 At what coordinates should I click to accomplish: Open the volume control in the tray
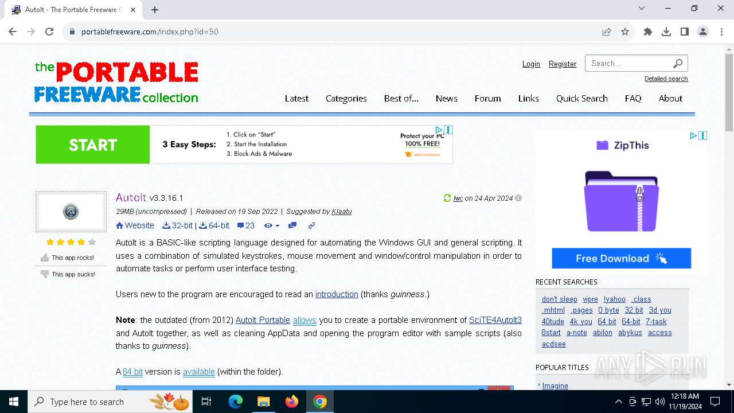click(660, 402)
